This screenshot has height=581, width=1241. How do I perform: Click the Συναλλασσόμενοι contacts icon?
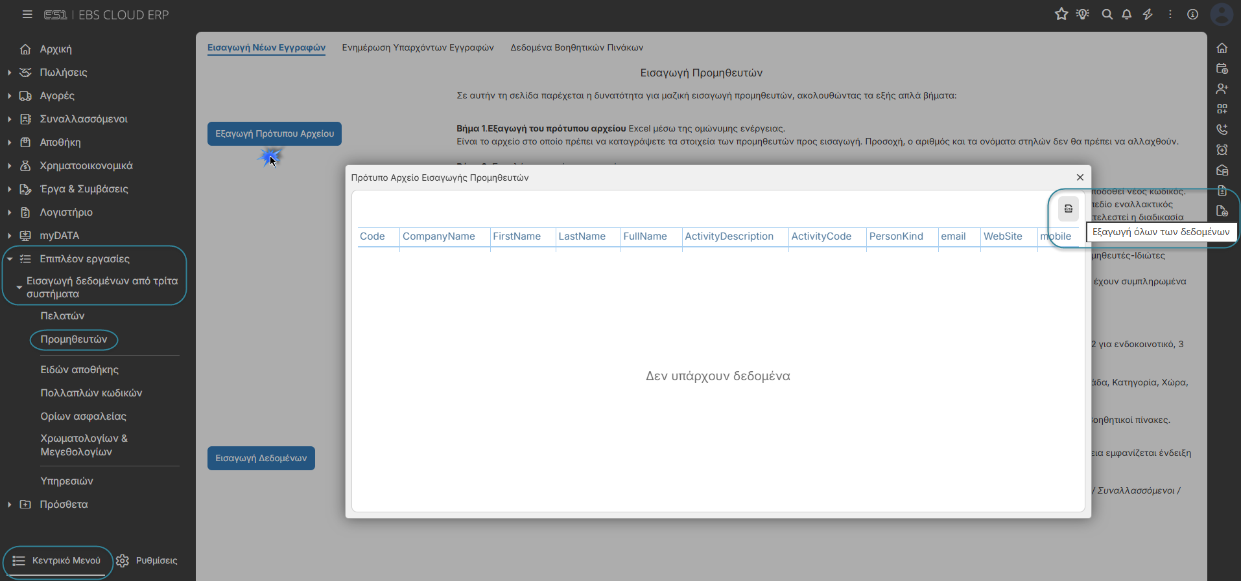point(25,119)
